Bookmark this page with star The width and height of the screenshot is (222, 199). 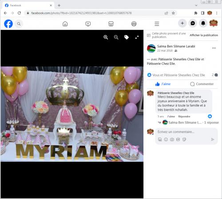(x=173, y=13)
